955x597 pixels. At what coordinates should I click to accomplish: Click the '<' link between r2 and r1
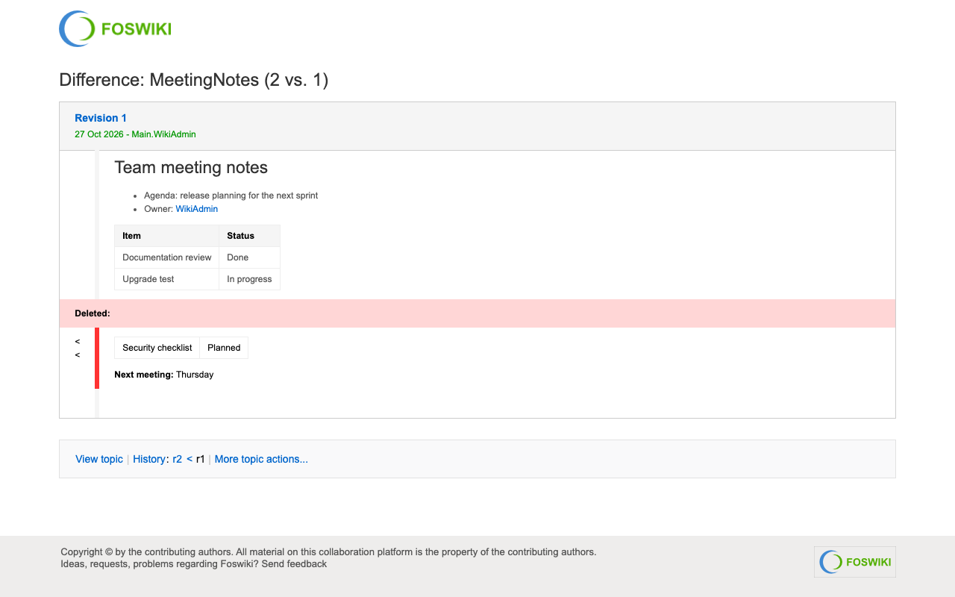[x=190, y=459]
